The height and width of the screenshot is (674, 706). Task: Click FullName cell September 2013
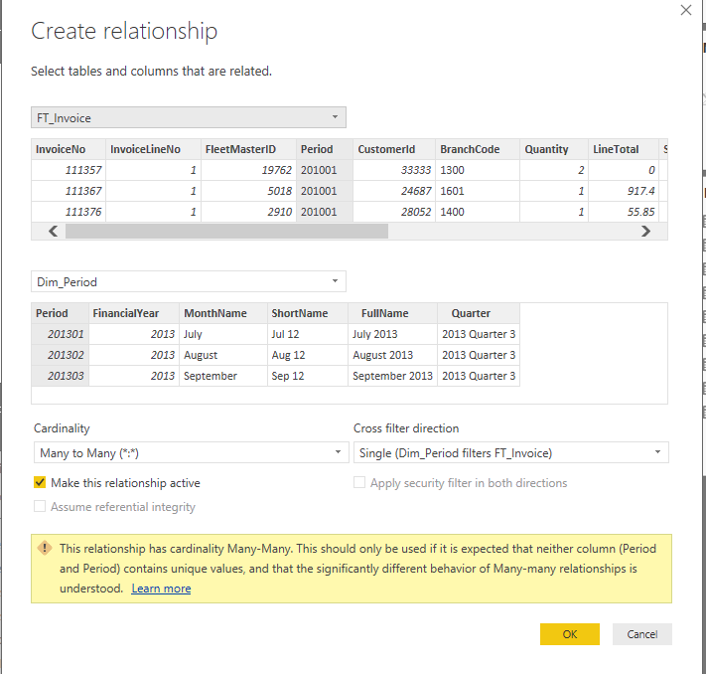[392, 376]
